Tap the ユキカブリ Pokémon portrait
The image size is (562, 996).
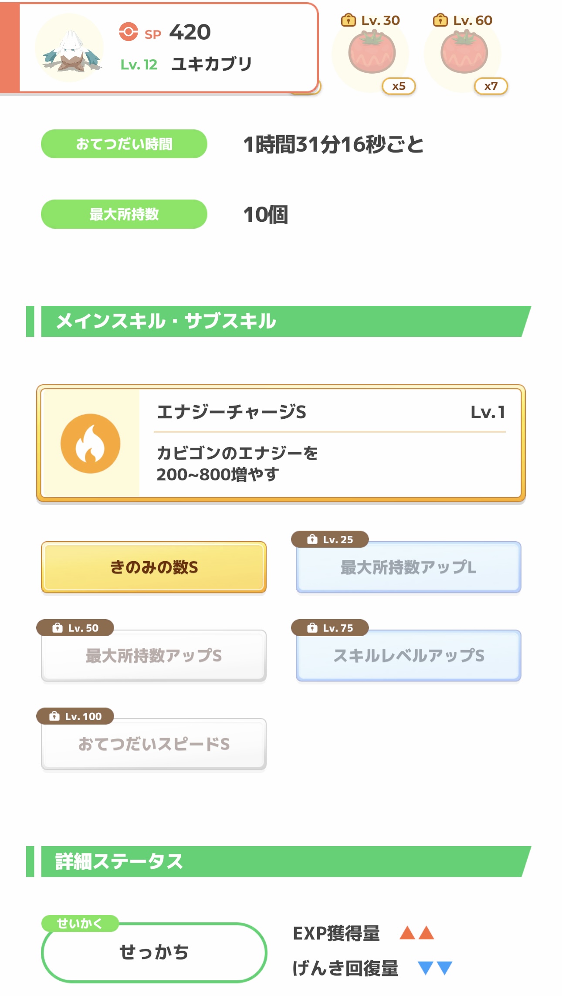click(x=70, y=49)
